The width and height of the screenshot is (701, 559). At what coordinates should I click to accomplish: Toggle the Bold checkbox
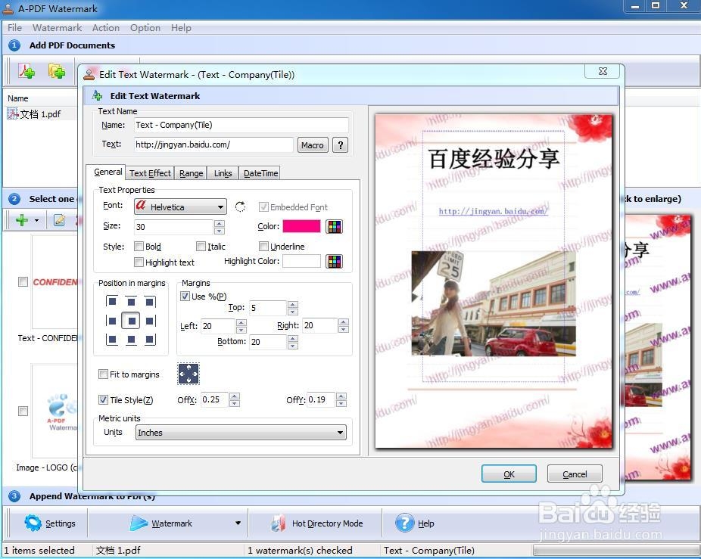click(139, 246)
